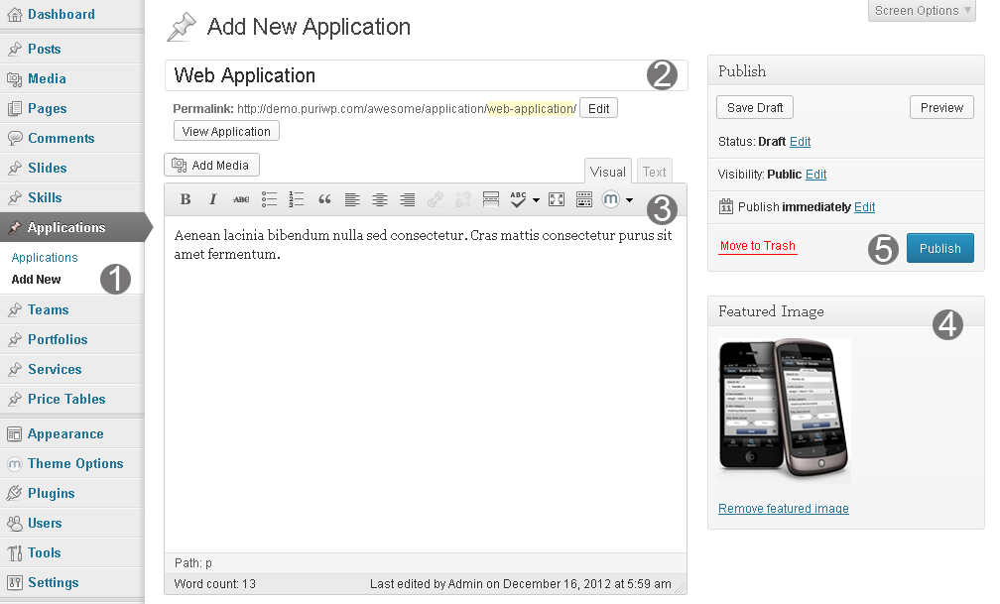Toggle bold formatting in the editor
The height and width of the screenshot is (604, 1000).
click(x=186, y=199)
